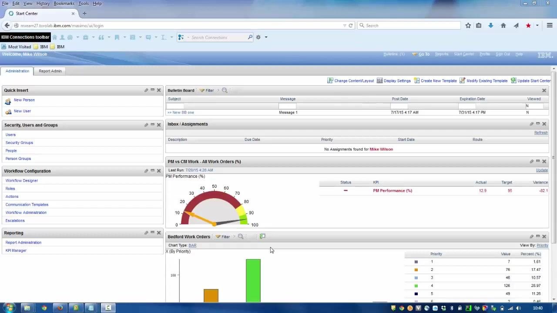The height and width of the screenshot is (313, 557).
Task: Switch to the Report Admin tab
Action: 50,71
